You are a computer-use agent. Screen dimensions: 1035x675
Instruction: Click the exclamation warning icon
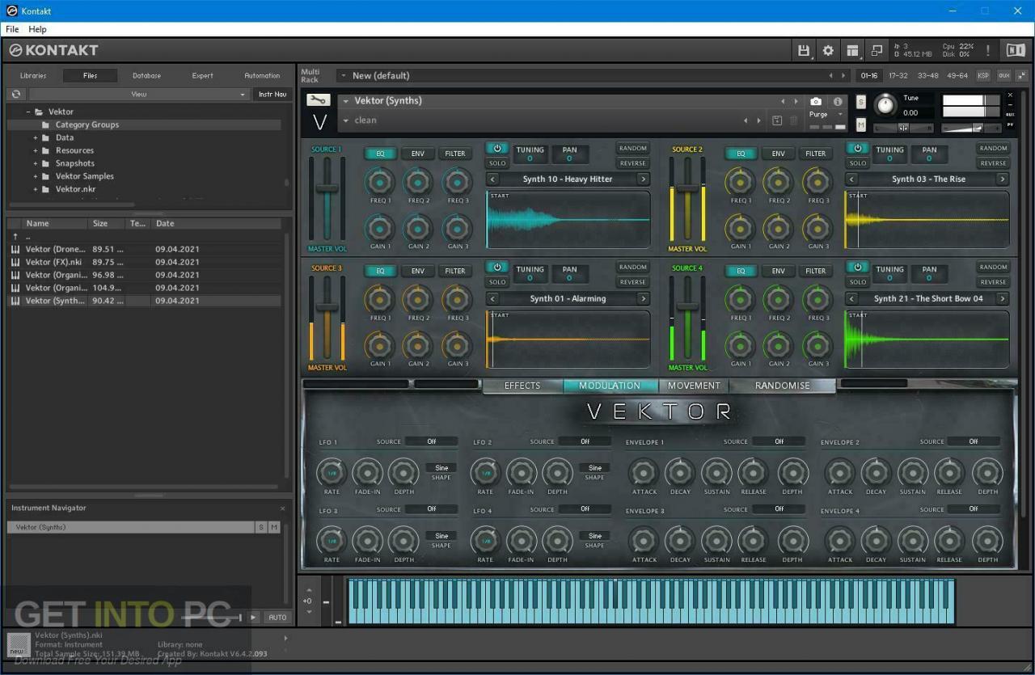click(987, 50)
